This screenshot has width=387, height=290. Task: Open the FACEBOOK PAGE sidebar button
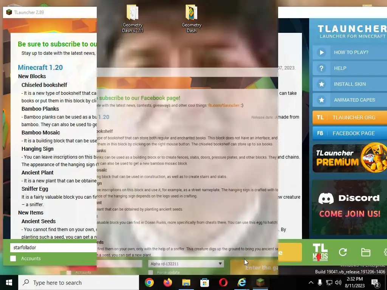point(350,133)
